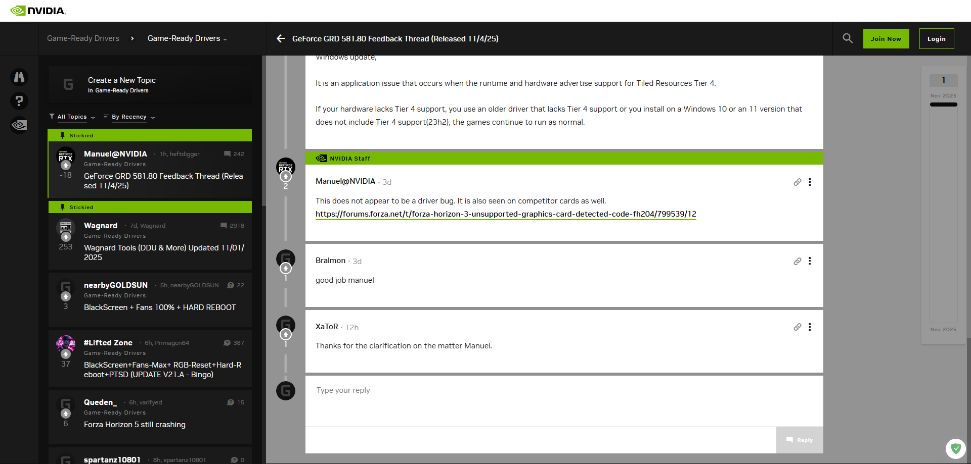Click the NVIDIA eye sidebar icon
Image resolution: width=971 pixels, height=464 pixels.
pos(19,125)
